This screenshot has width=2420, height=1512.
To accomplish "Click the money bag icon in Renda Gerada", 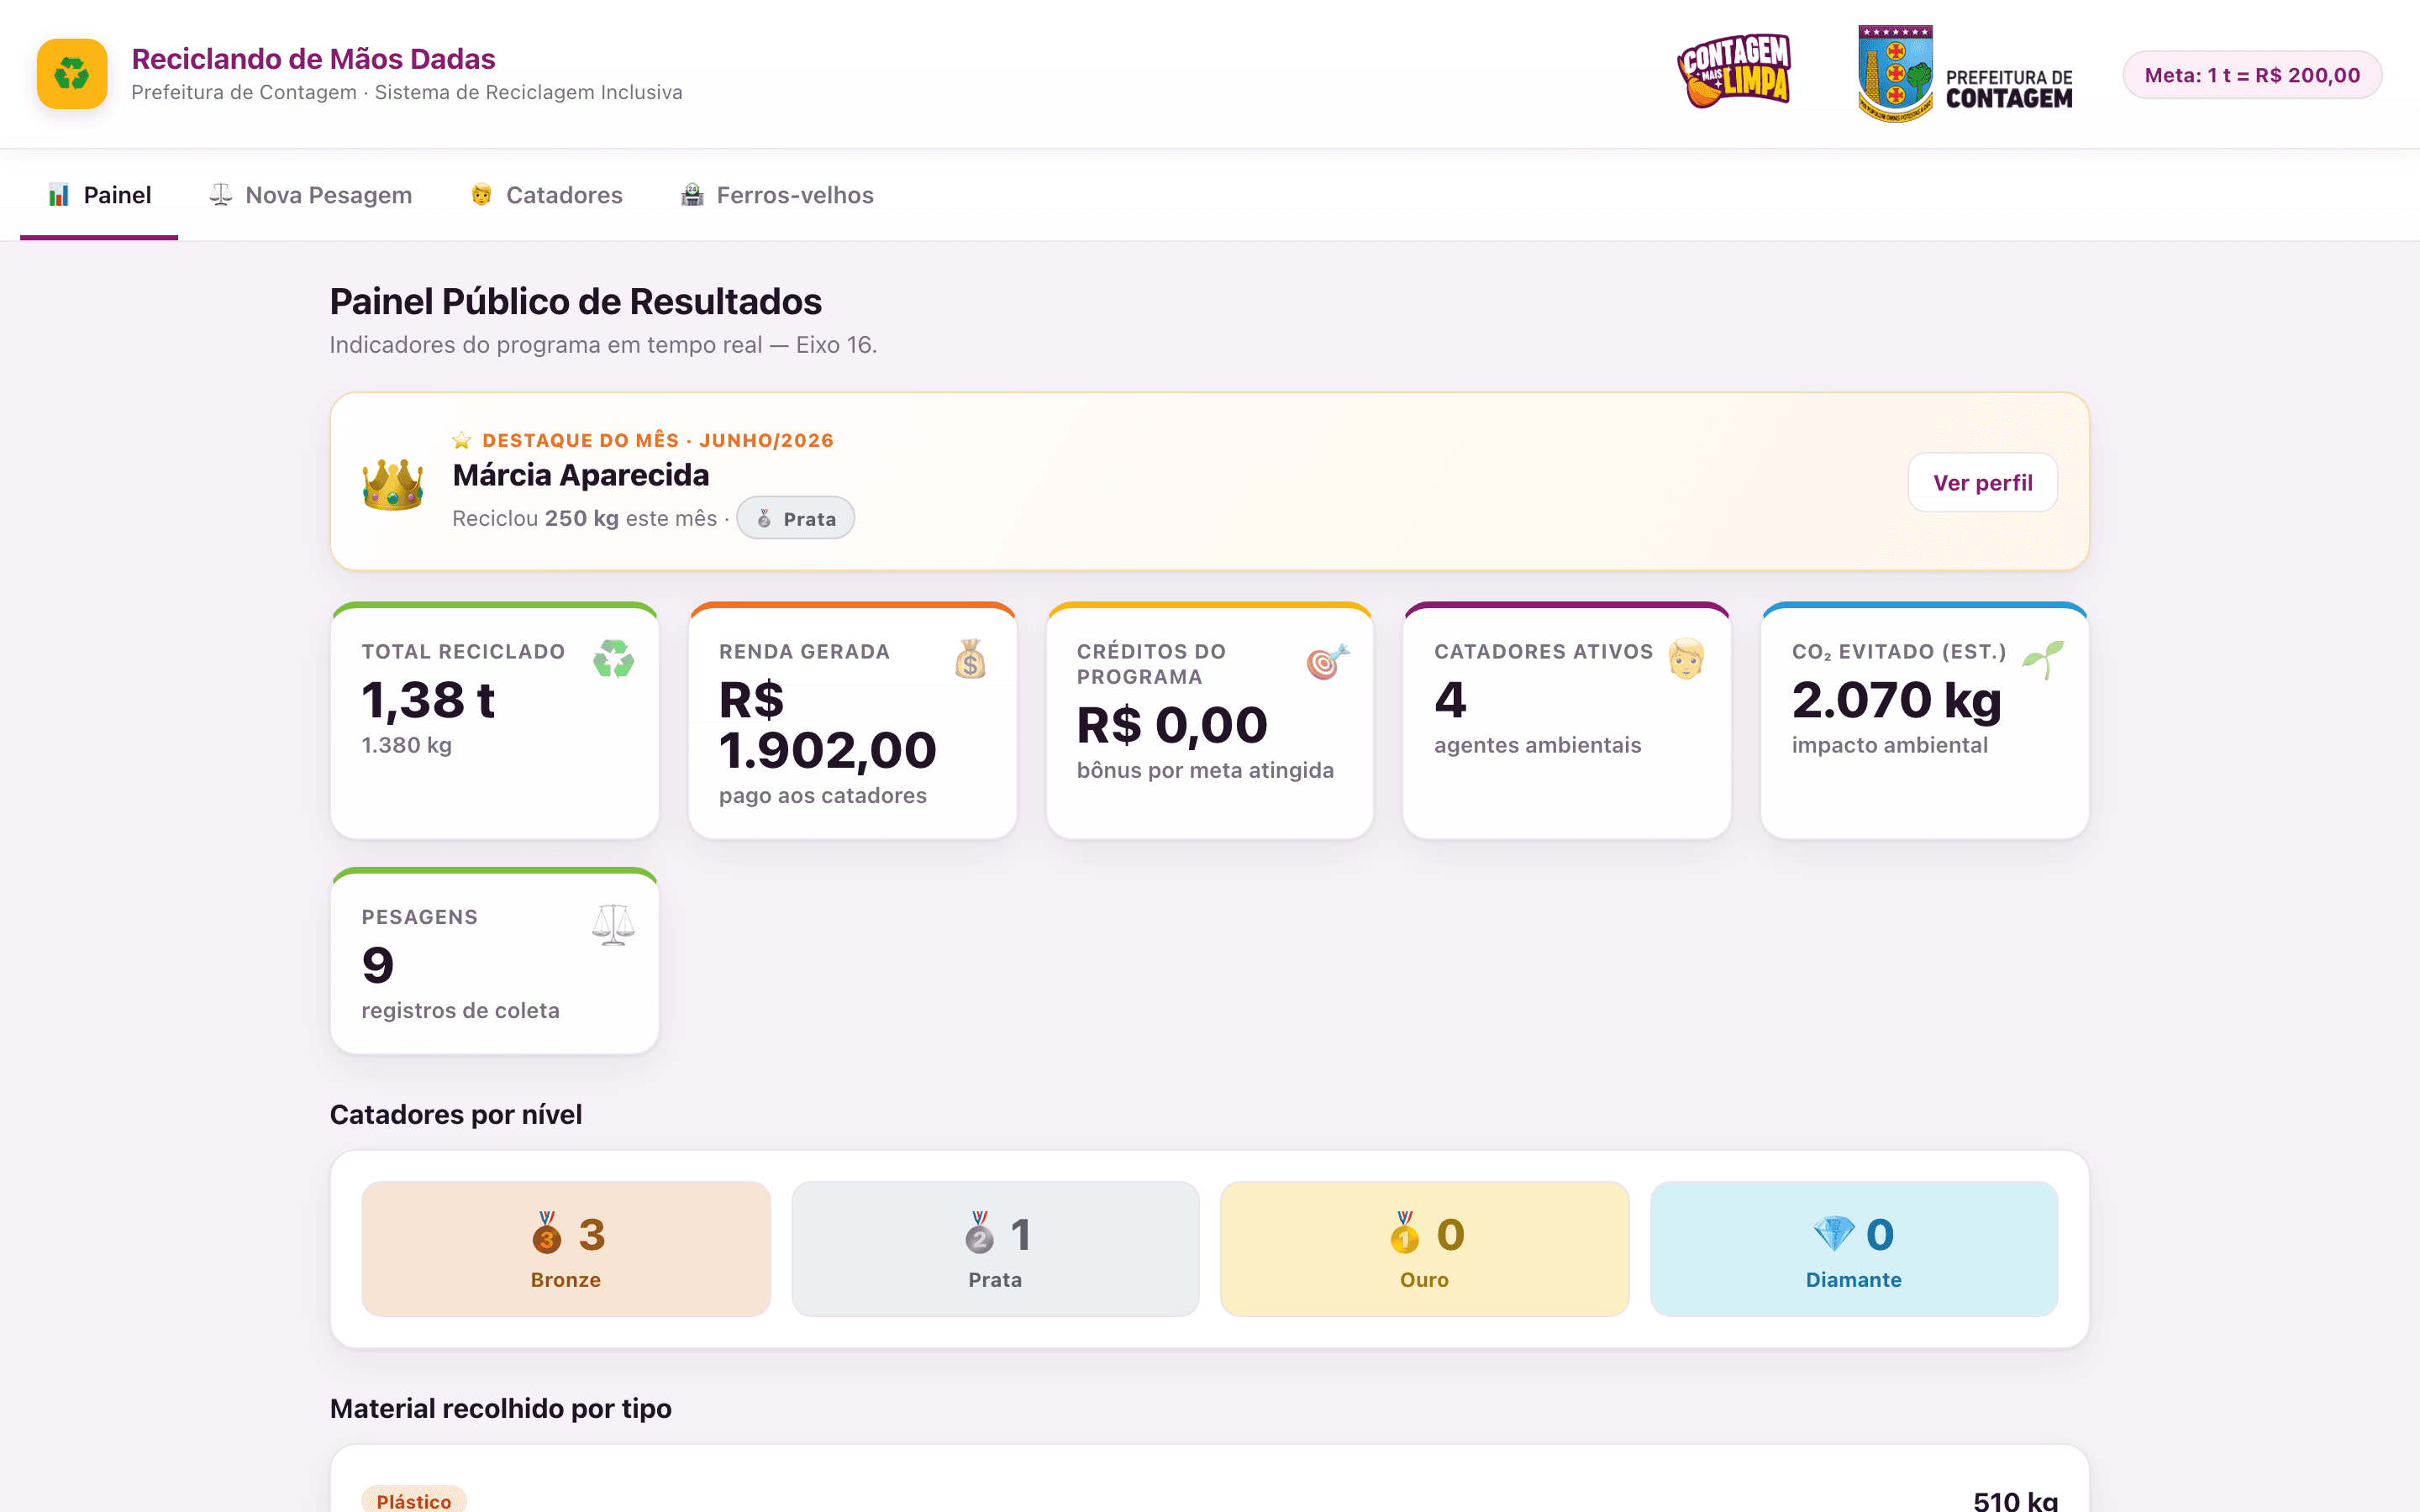I will (x=970, y=660).
